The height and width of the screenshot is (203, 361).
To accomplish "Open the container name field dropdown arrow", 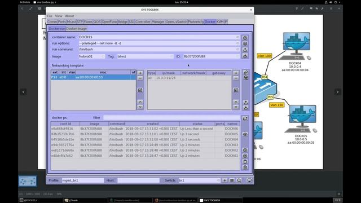I will tap(237, 37).
